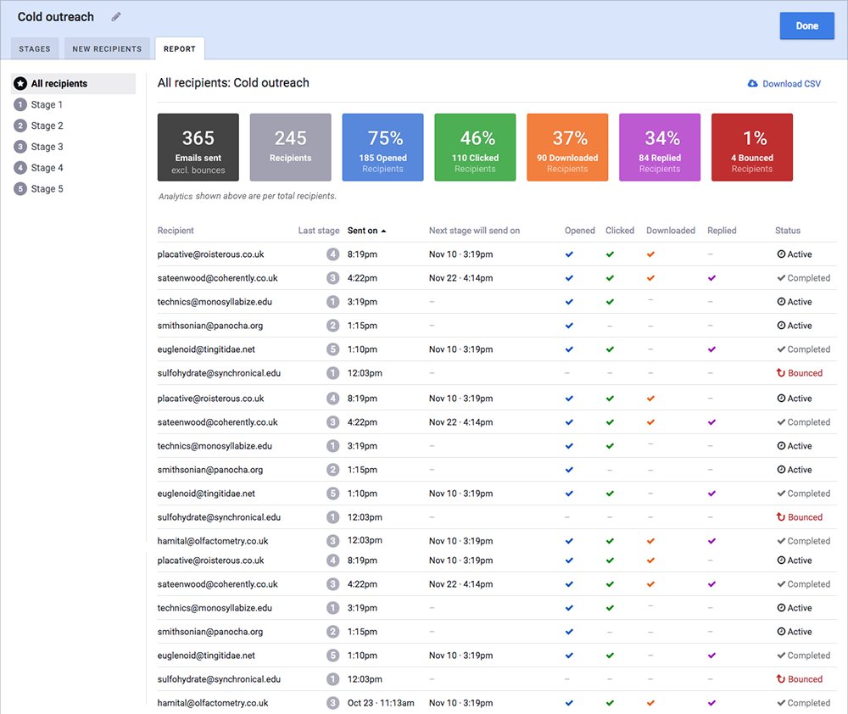Switch to the Stages tab
The image size is (848, 714).
point(35,48)
